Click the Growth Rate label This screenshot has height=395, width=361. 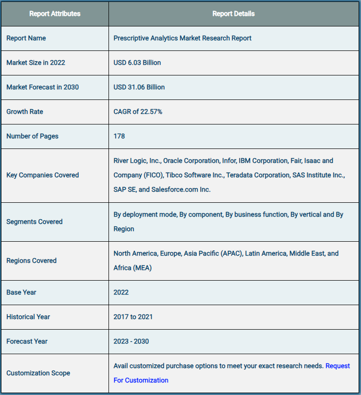pyautogui.click(x=24, y=111)
